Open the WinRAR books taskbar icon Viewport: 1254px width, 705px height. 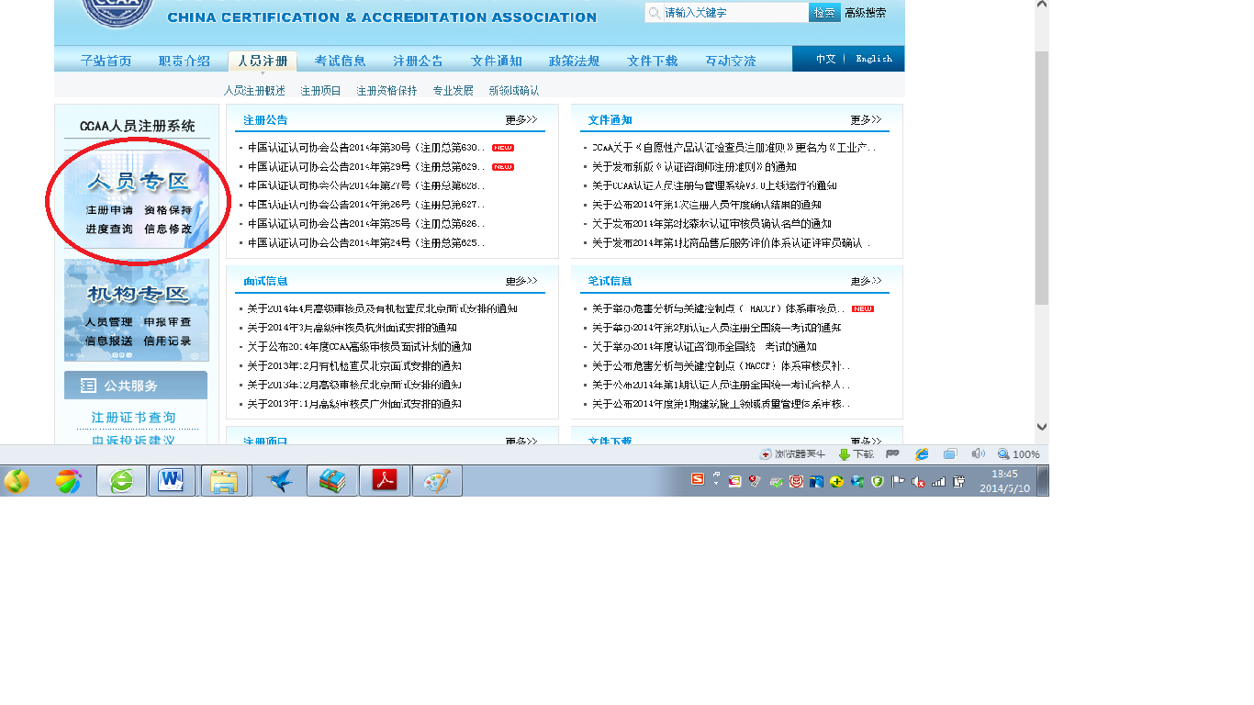331,481
